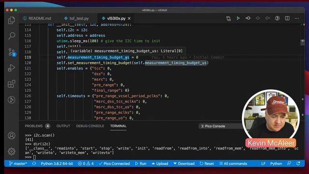This screenshot has width=309, height=174.
Task: Click "pre_range_vcsel_period_pclks" on line 126
Action: click(127, 96)
